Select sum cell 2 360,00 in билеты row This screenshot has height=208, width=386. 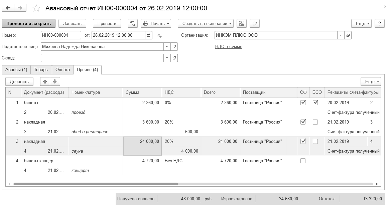pos(142,102)
